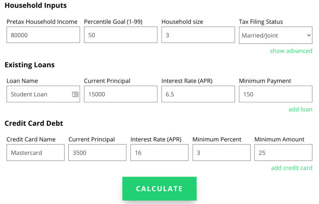Click the Household size input box
The width and height of the screenshot is (319, 204).
click(198, 35)
